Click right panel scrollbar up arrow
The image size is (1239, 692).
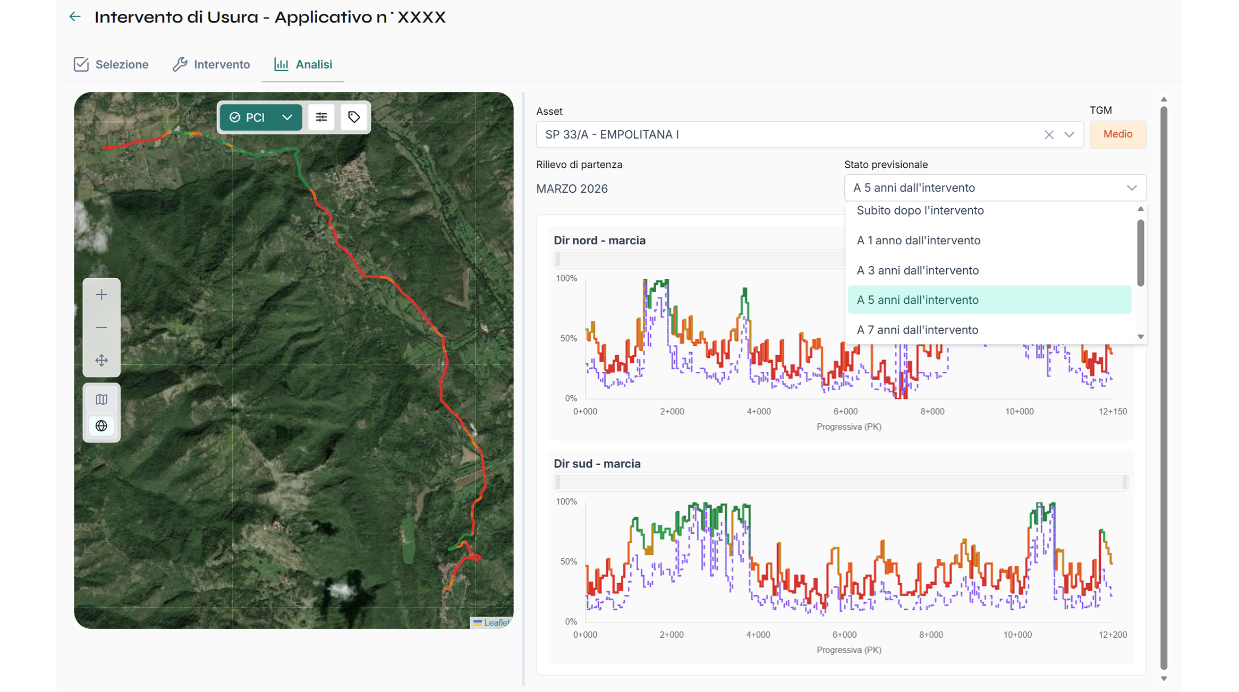pos(1164,100)
